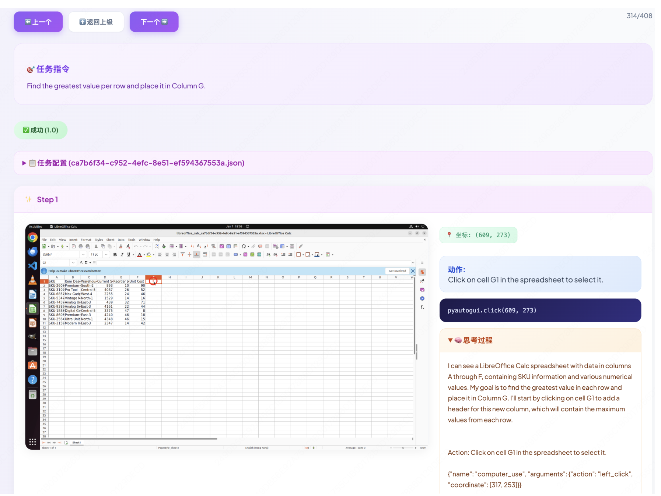
Task: Go to next item with 下一个 button
Action: [x=154, y=22]
